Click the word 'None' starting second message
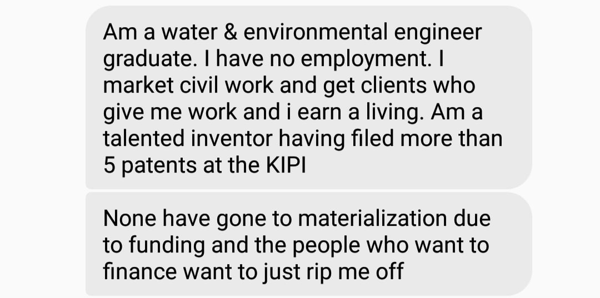 (129, 219)
